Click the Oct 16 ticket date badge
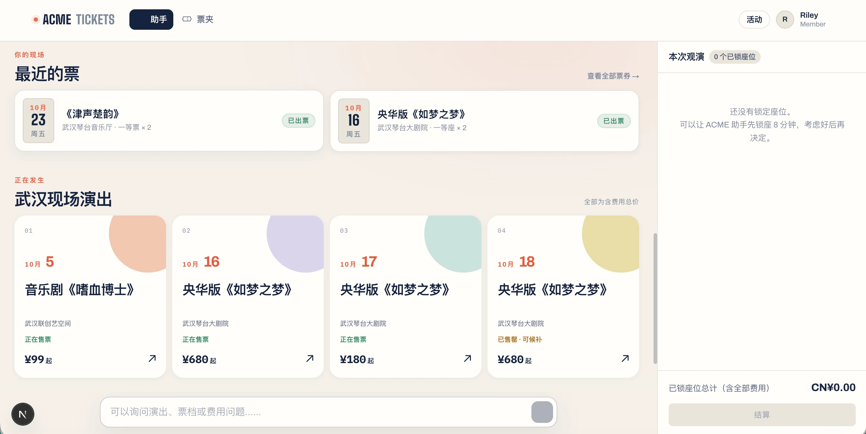 (x=354, y=121)
